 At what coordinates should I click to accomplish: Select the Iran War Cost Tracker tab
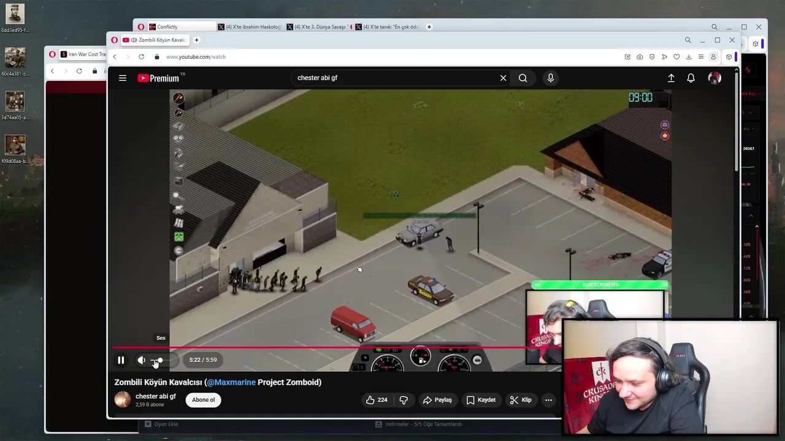point(82,54)
